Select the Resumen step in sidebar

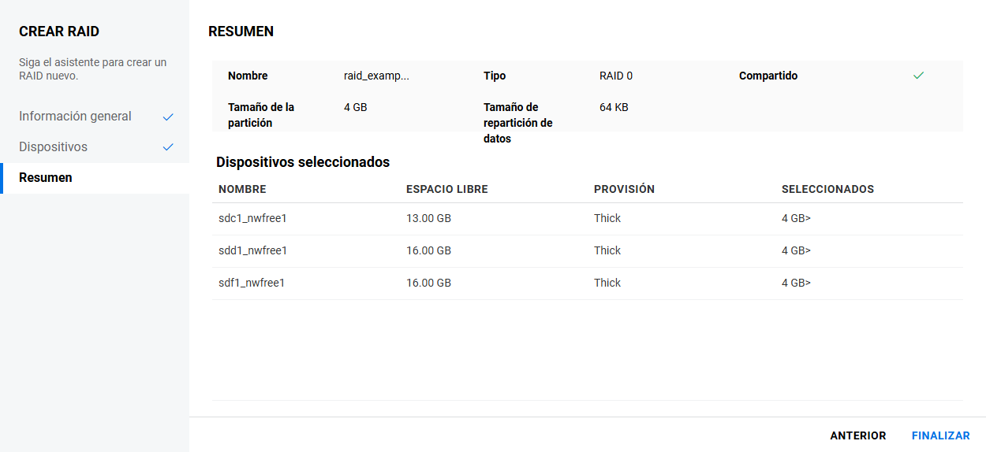pyautogui.click(x=46, y=178)
